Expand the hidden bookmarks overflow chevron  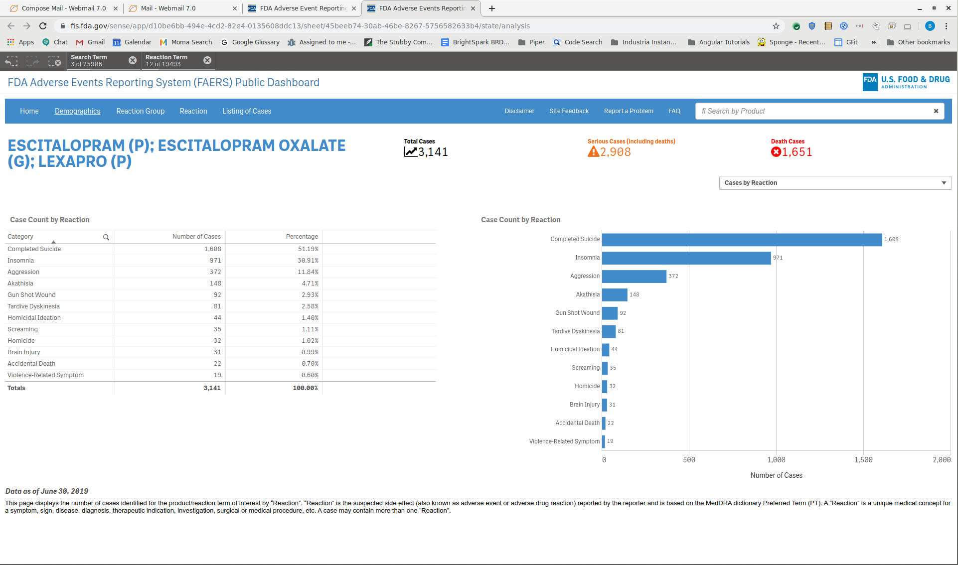coord(873,42)
